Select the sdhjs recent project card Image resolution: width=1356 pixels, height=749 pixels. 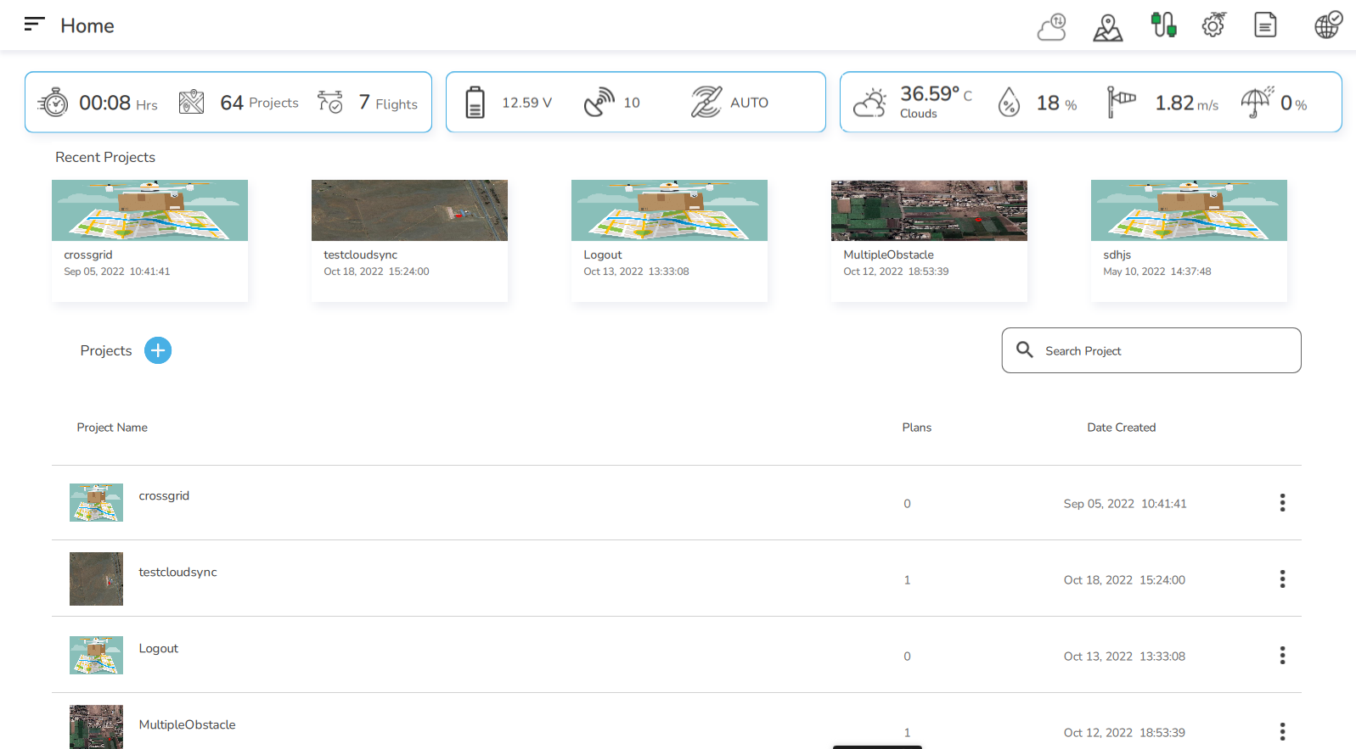(1189, 239)
